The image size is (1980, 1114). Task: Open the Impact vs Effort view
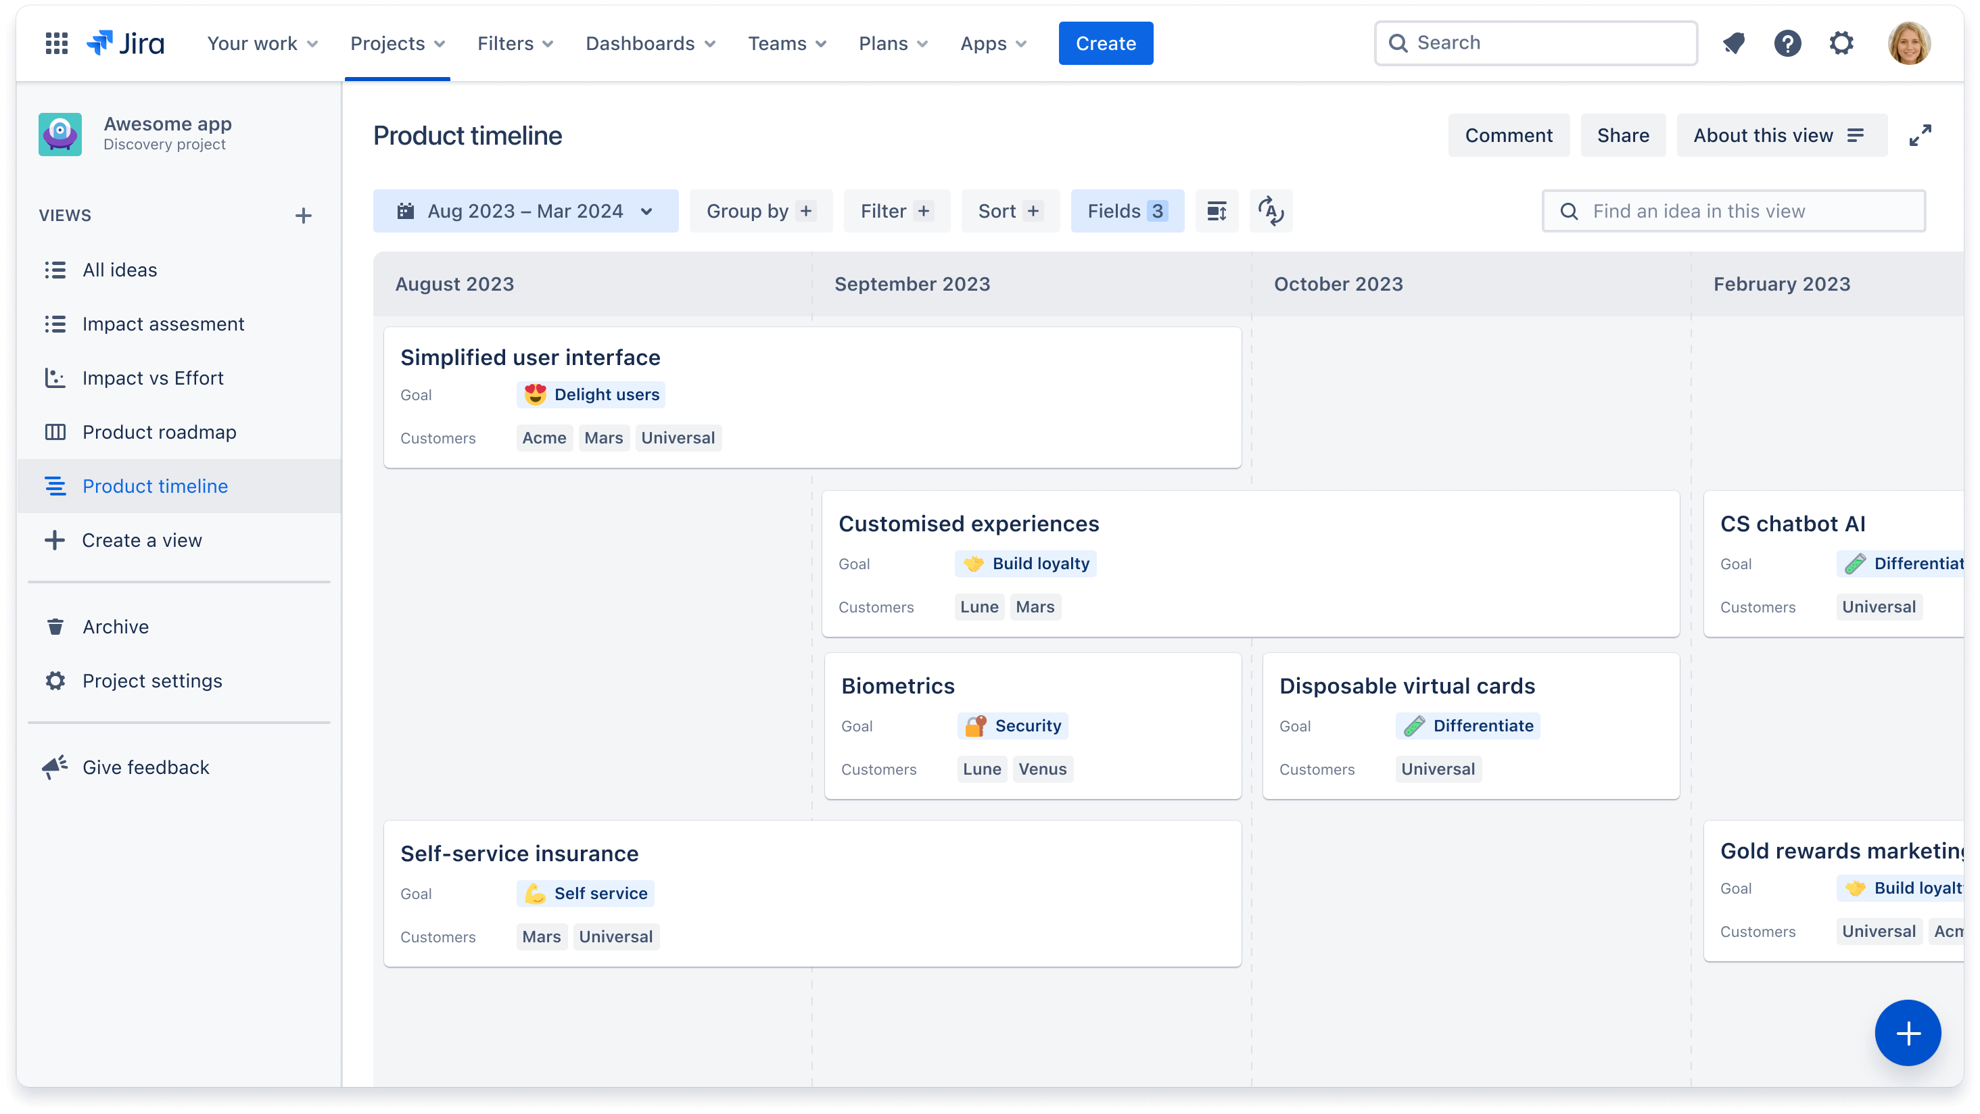click(152, 378)
